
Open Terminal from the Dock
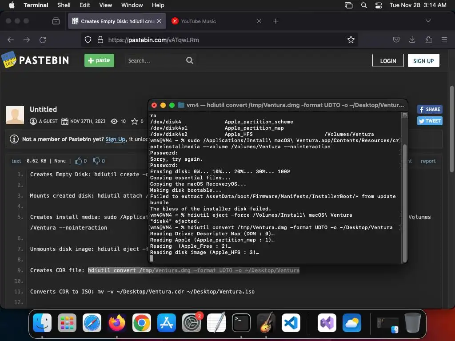pyautogui.click(x=241, y=323)
